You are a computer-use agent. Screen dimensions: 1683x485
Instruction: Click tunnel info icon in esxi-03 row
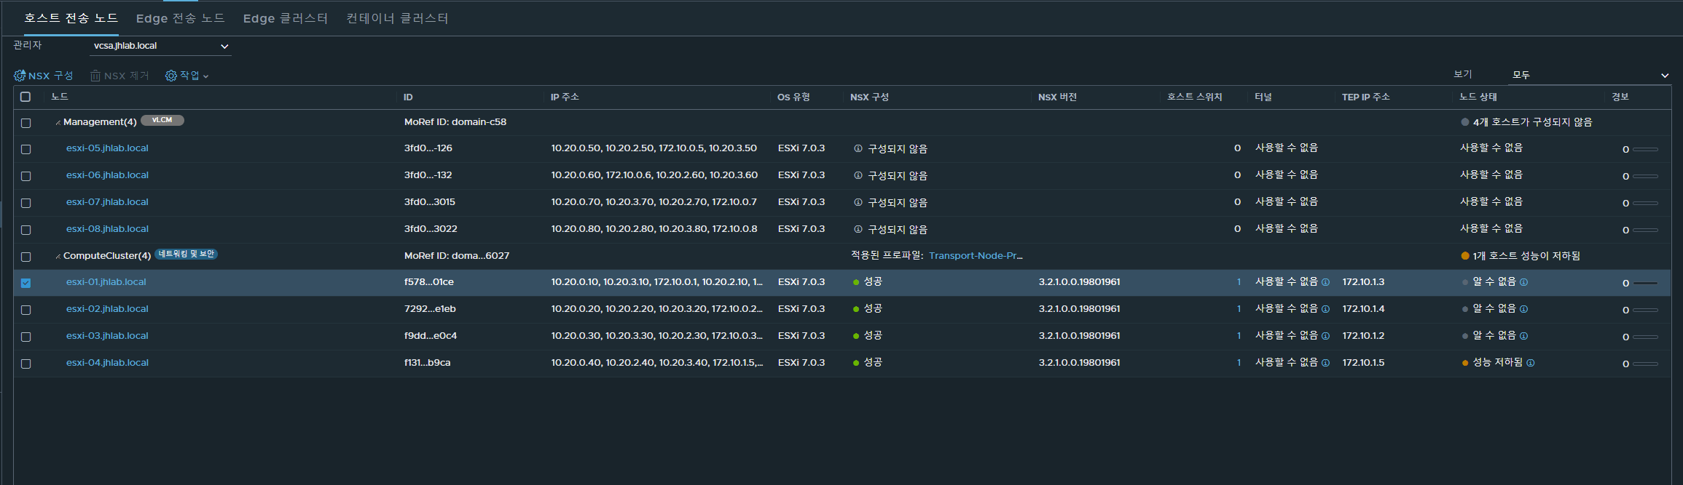pos(1325,336)
